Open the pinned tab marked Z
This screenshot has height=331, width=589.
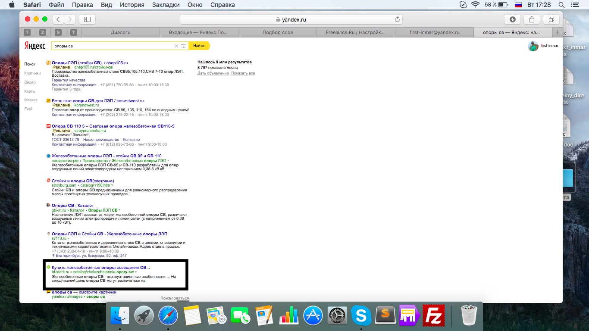click(x=43, y=32)
